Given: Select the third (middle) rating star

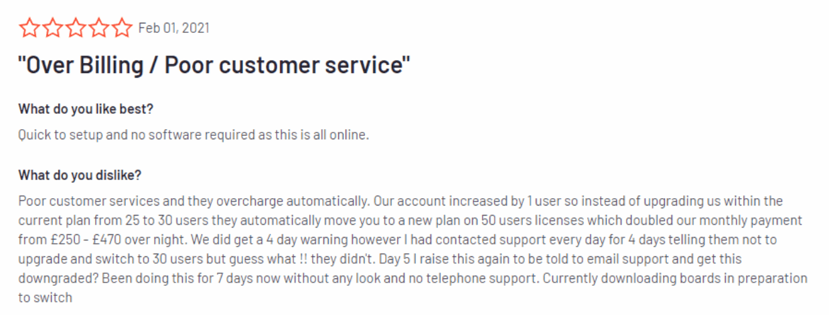Looking at the screenshot, I should point(76,28).
